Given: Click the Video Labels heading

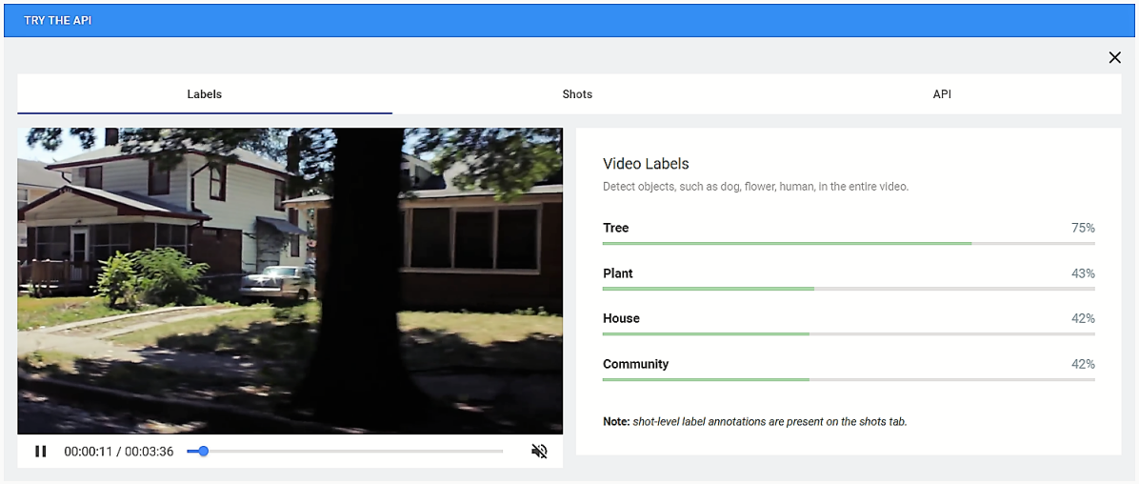Looking at the screenshot, I should tap(646, 164).
